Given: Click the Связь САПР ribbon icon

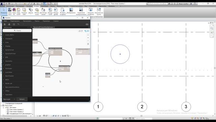Looking at the screenshot, I should coord(18,11).
